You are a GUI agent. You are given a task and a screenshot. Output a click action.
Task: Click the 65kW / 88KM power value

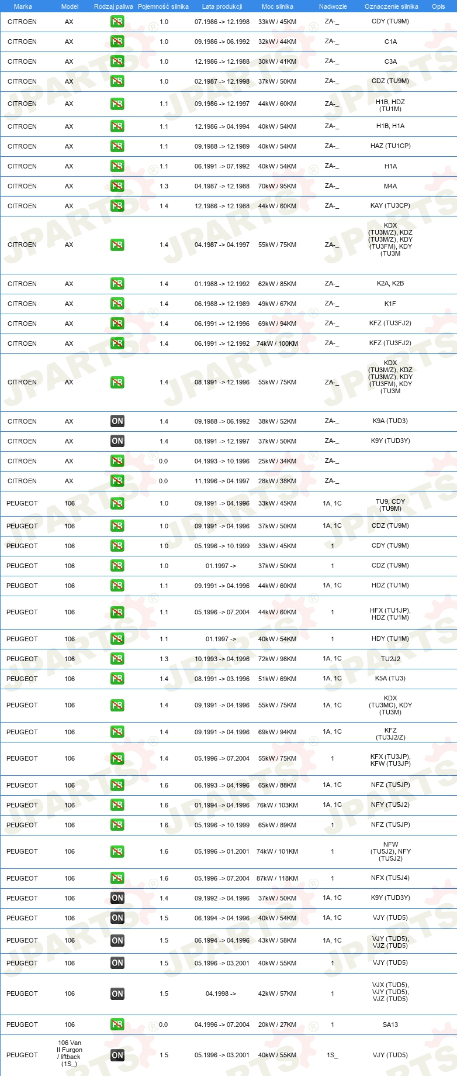coord(278,785)
